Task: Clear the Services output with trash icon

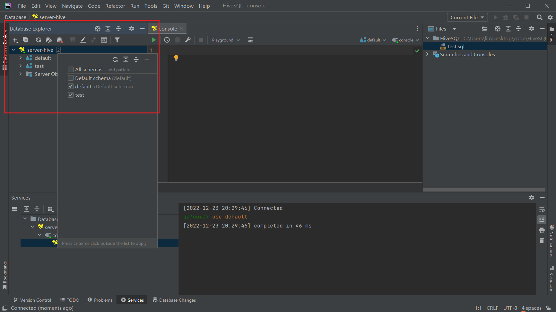Action: coord(542,240)
